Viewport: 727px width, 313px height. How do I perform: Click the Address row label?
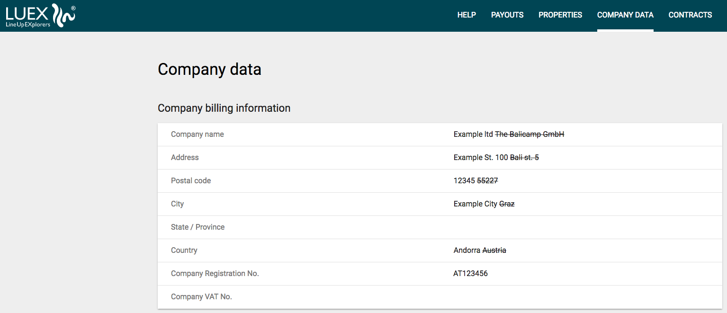coord(185,158)
